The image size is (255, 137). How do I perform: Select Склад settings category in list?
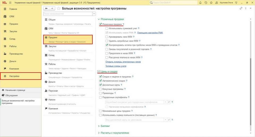coord(68,57)
